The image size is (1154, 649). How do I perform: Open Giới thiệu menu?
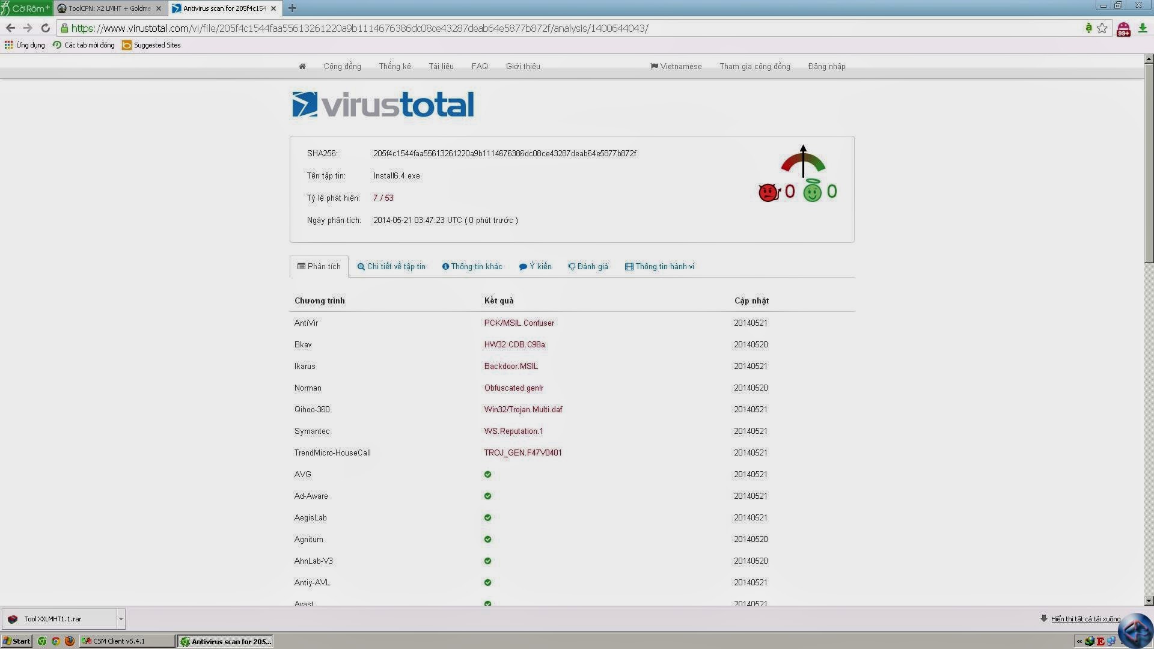tap(523, 67)
